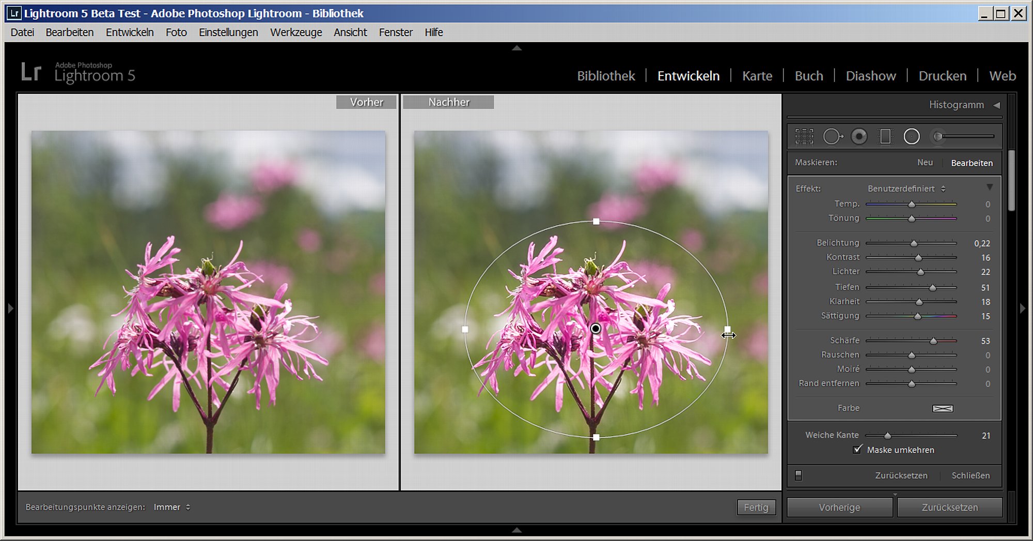Screen dimensions: 1033x541
Task: Go to the Karte module
Action: click(x=757, y=76)
